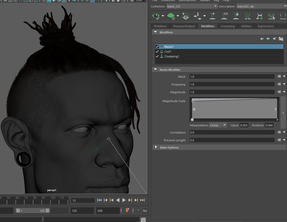Screen dimensions: 287x222
Task: Open expression editor for Correlation
Action: click(x=279, y=132)
